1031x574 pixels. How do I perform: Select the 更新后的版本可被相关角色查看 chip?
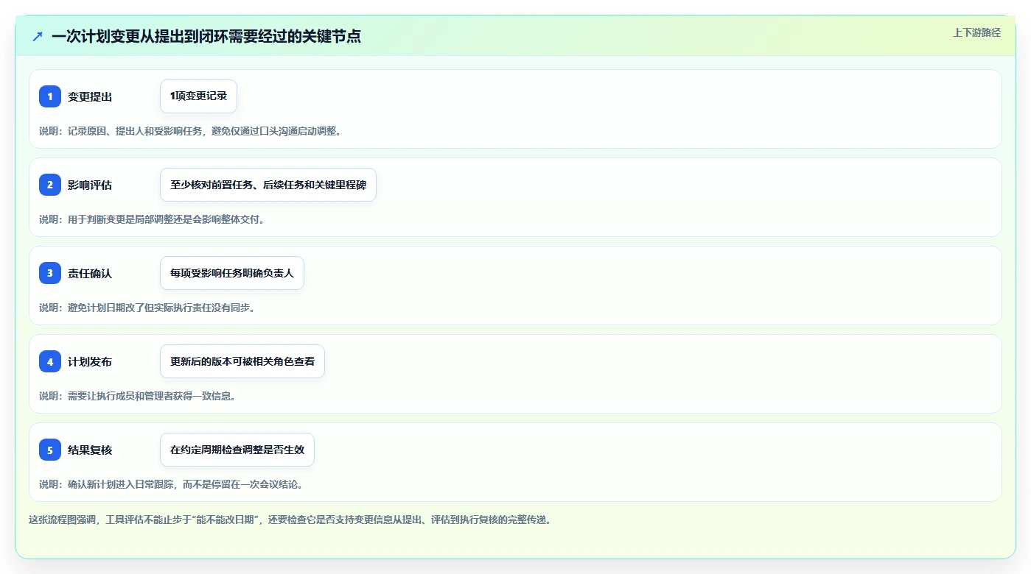pos(242,361)
